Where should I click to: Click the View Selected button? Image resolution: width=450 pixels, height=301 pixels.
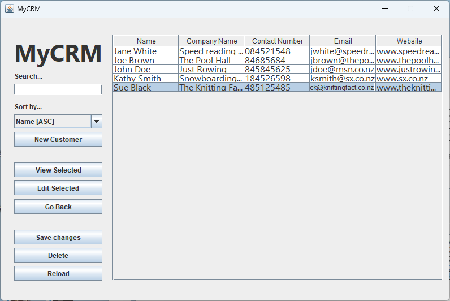point(58,170)
